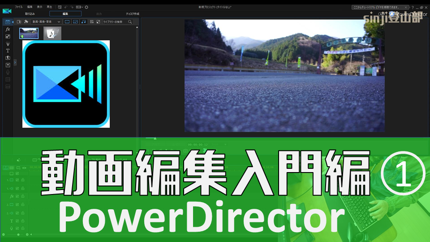This screenshot has height=242, width=430.
Task: Switch library to grid view icon
Action: (91, 22)
